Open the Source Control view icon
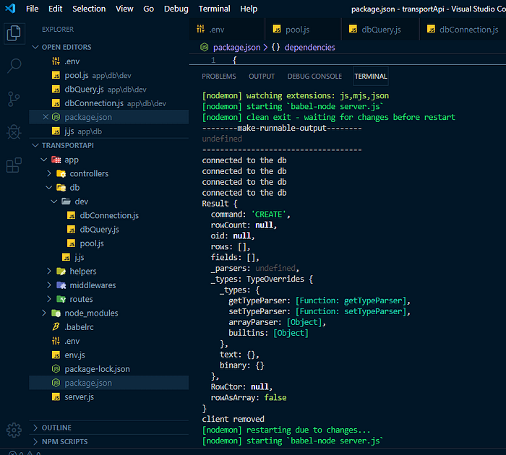506x455 pixels. [x=14, y=99]
